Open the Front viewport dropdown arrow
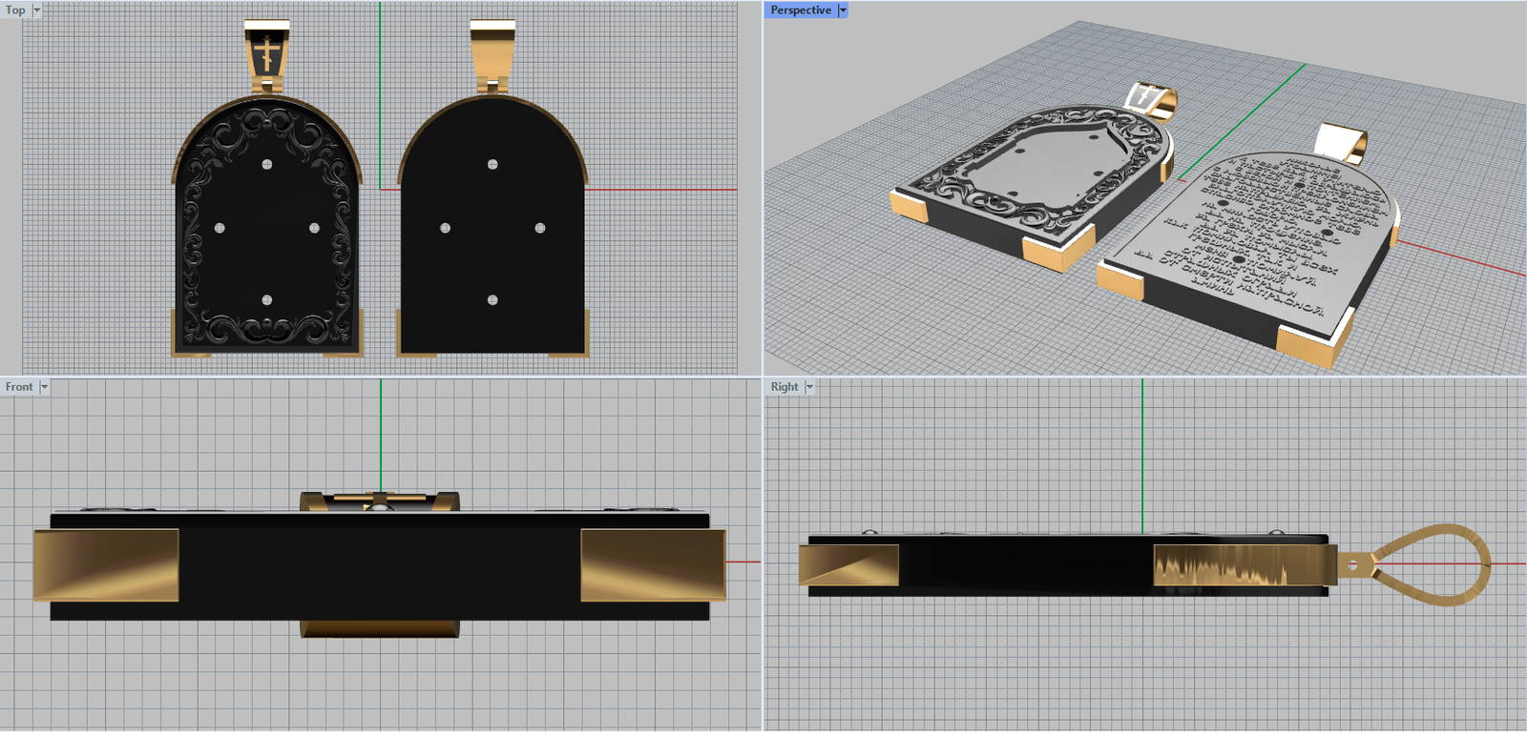 pos(44,387)
